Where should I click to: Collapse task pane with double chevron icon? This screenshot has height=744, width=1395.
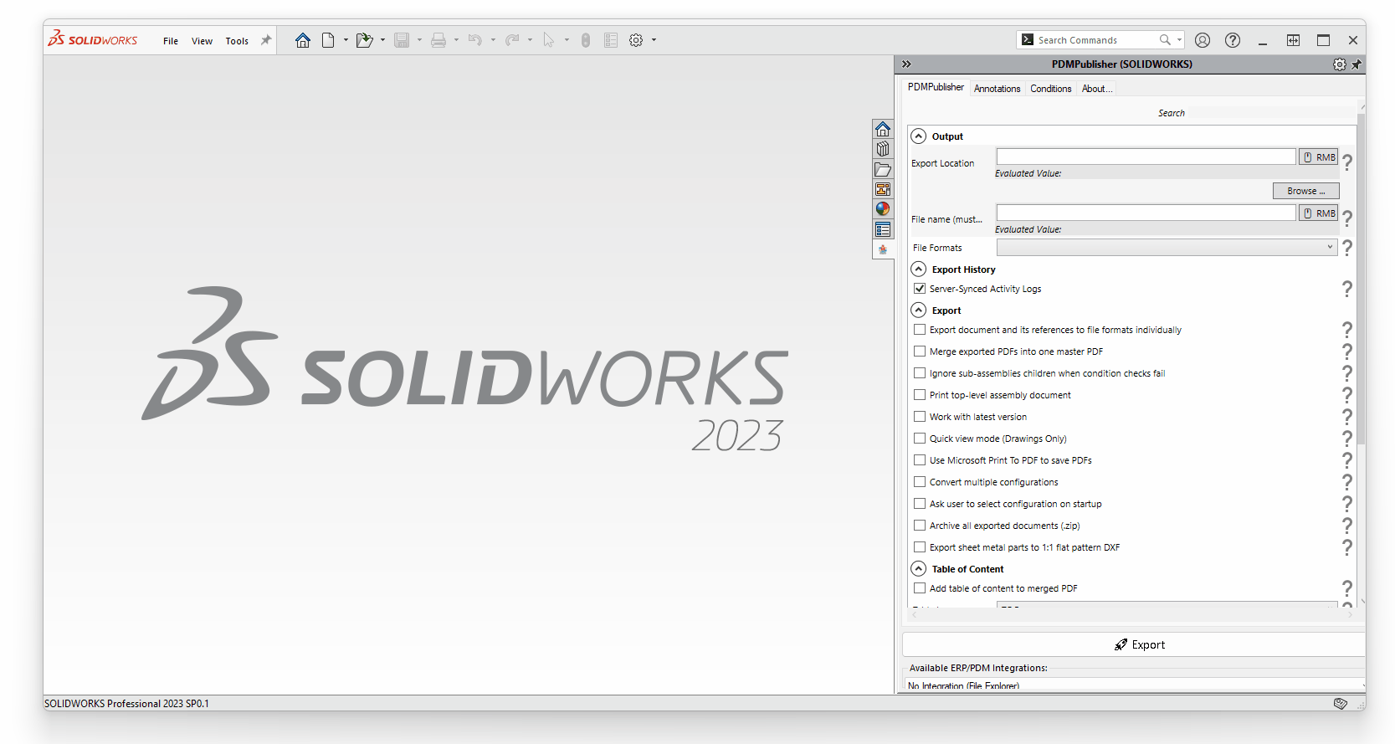(906, 64)
